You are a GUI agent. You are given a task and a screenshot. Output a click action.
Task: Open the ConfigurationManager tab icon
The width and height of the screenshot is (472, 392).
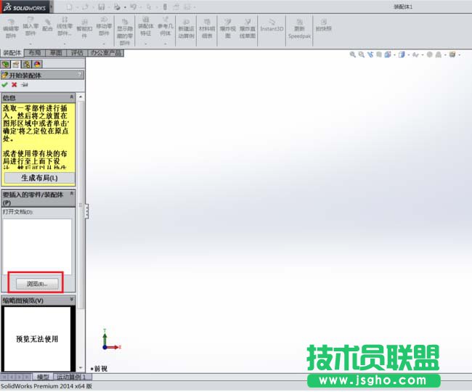[27, 64]
